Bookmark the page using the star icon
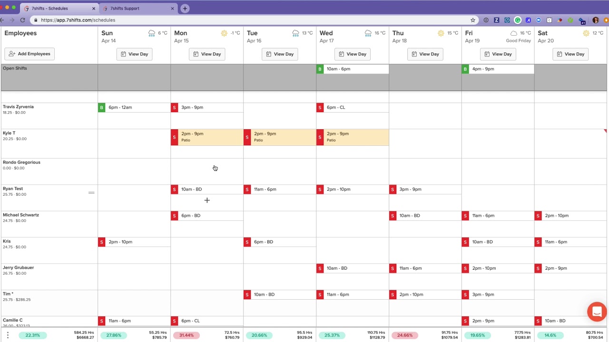Viewport: 609px width, 342px height. tap(473, 20)
